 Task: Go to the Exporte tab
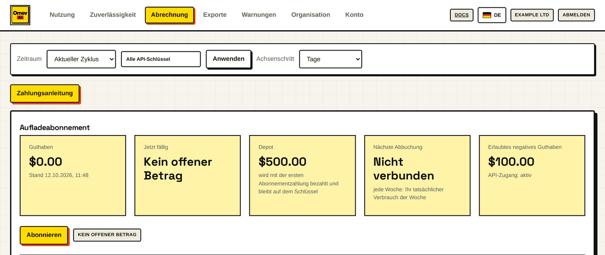215,15
